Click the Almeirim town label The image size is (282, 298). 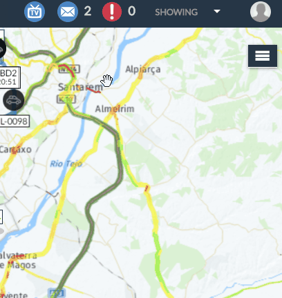click(115, 109)
